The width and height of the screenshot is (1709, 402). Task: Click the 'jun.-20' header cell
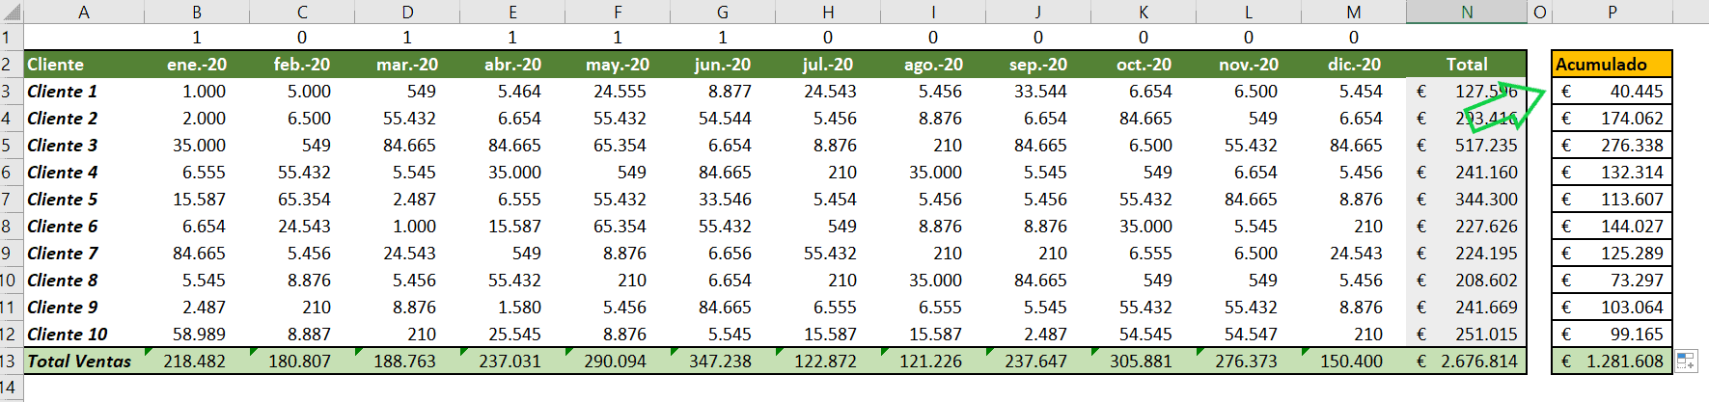pos(723,65)
